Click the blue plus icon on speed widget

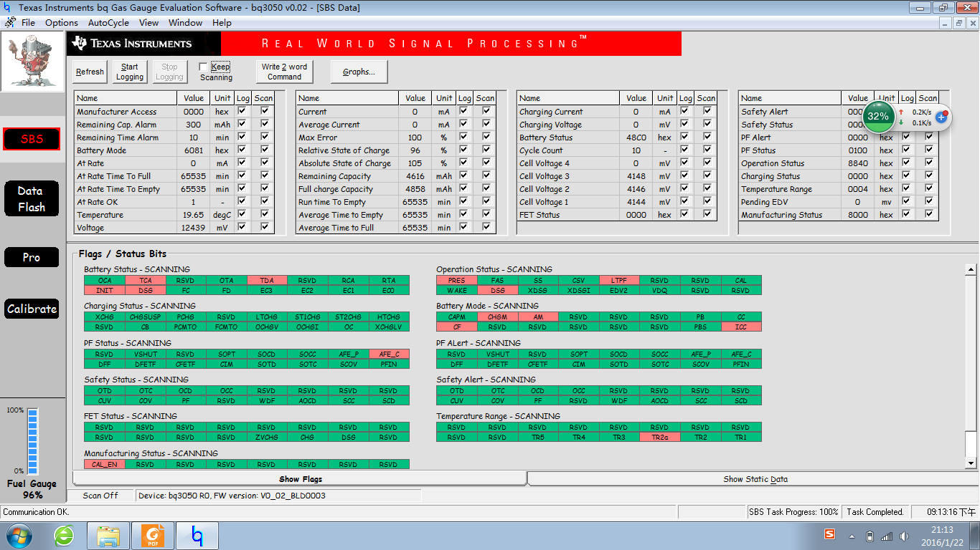point(941,116)
